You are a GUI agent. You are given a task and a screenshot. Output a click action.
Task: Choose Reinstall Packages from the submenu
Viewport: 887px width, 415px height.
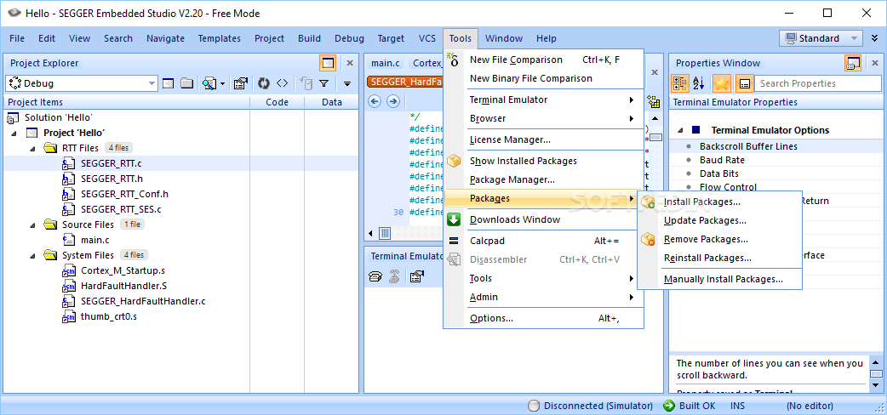point(719,258)
